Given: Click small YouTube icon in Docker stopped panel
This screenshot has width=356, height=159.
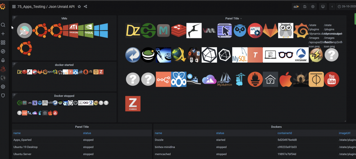Looking at the screenshot, I should click(55, 113).
